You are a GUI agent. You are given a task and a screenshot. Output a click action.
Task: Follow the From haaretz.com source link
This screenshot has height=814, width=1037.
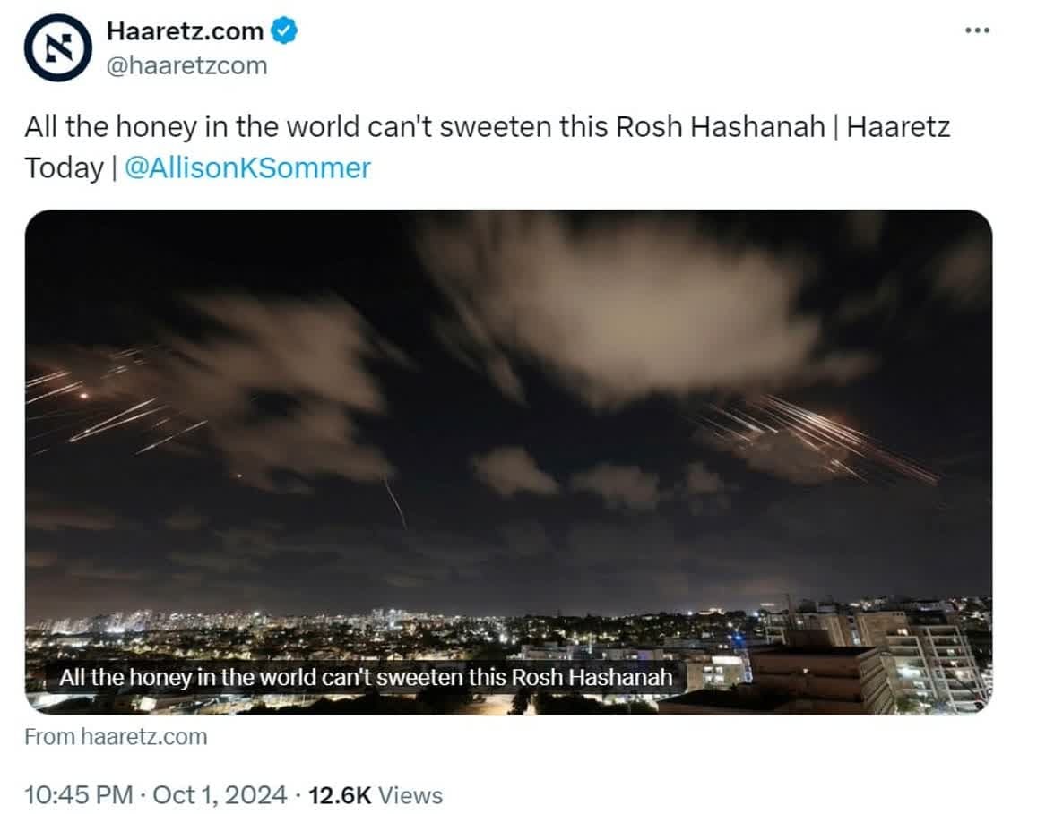point(116,737)
